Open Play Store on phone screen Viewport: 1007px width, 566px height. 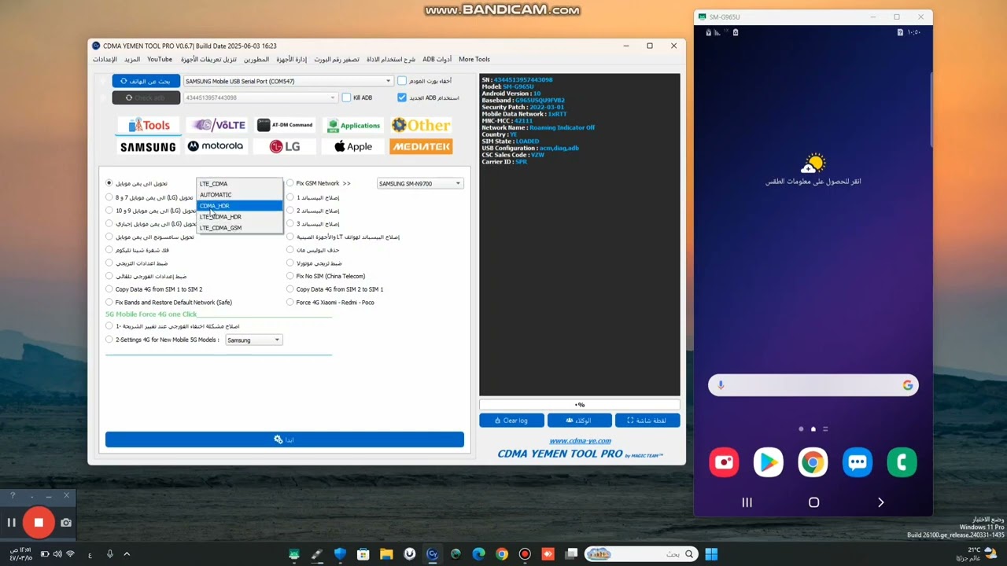[x=769, y=462]
